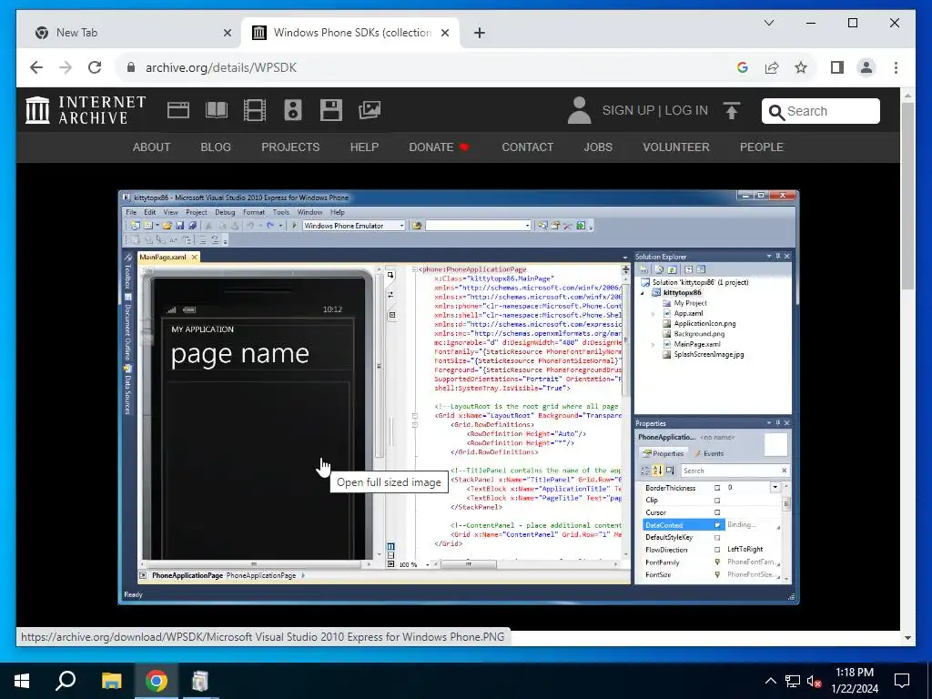932x699 pixels.
Task: Select the Windows Phone SDKs tab
Action: [x=350, y=33]
